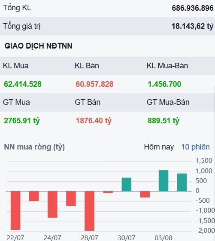Image resolution: width=215 pixels, height=241 pixels.
Task: Click the red bar between 30/07 and 03/08
Action: click(x=145, y=194)
